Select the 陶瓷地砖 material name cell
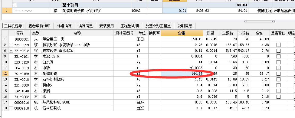 tap(77, 74)
